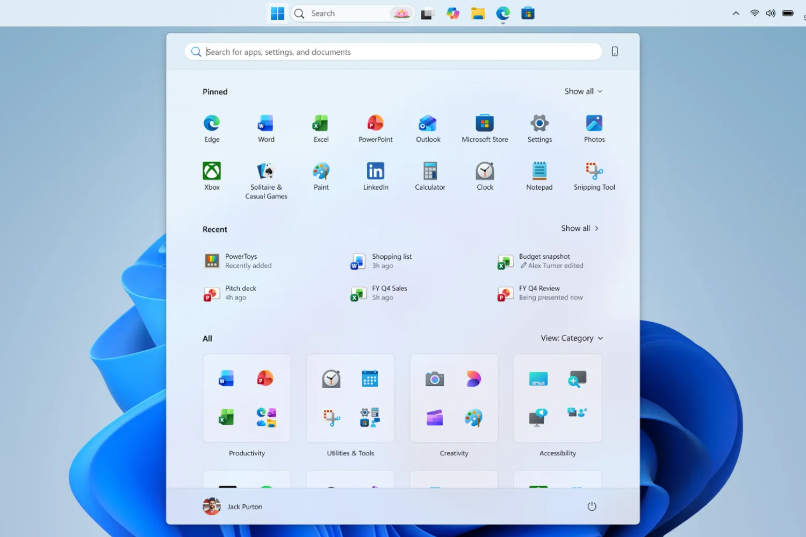This screenshot has height=537, width=806.
Task: Open File Explorer from the taskbar
Action: 478,13
